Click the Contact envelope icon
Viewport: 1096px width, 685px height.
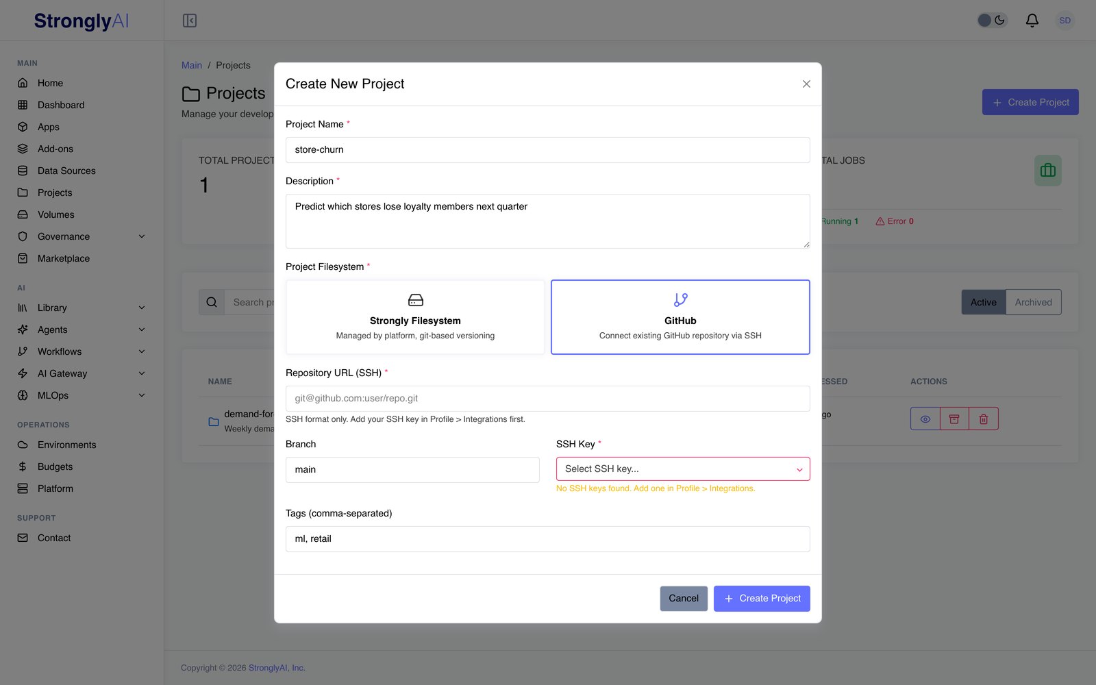pyautogui.click(x=23, y=538)
